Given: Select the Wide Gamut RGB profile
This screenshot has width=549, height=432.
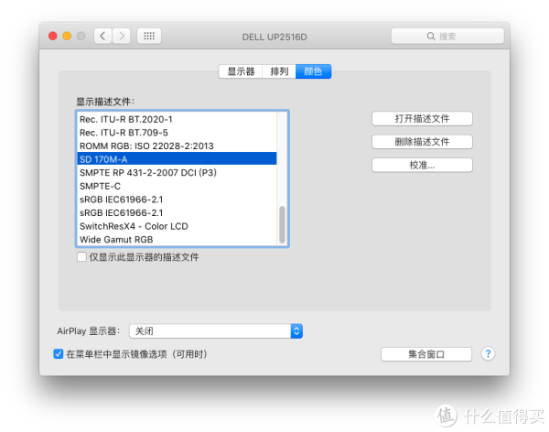Looking at the screenshot, I should click(177, 240).
